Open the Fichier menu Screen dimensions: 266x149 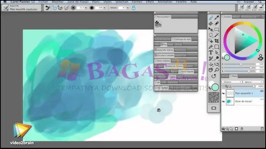pyautogui.click(x=43, y=2)
